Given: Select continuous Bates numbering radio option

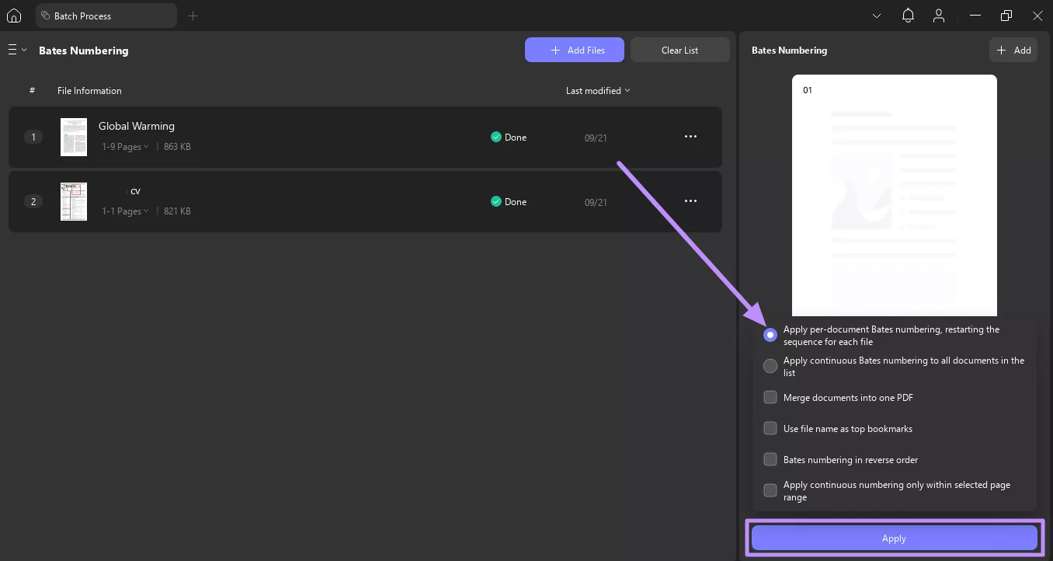Looking at the screenshot, I should 770,366.
